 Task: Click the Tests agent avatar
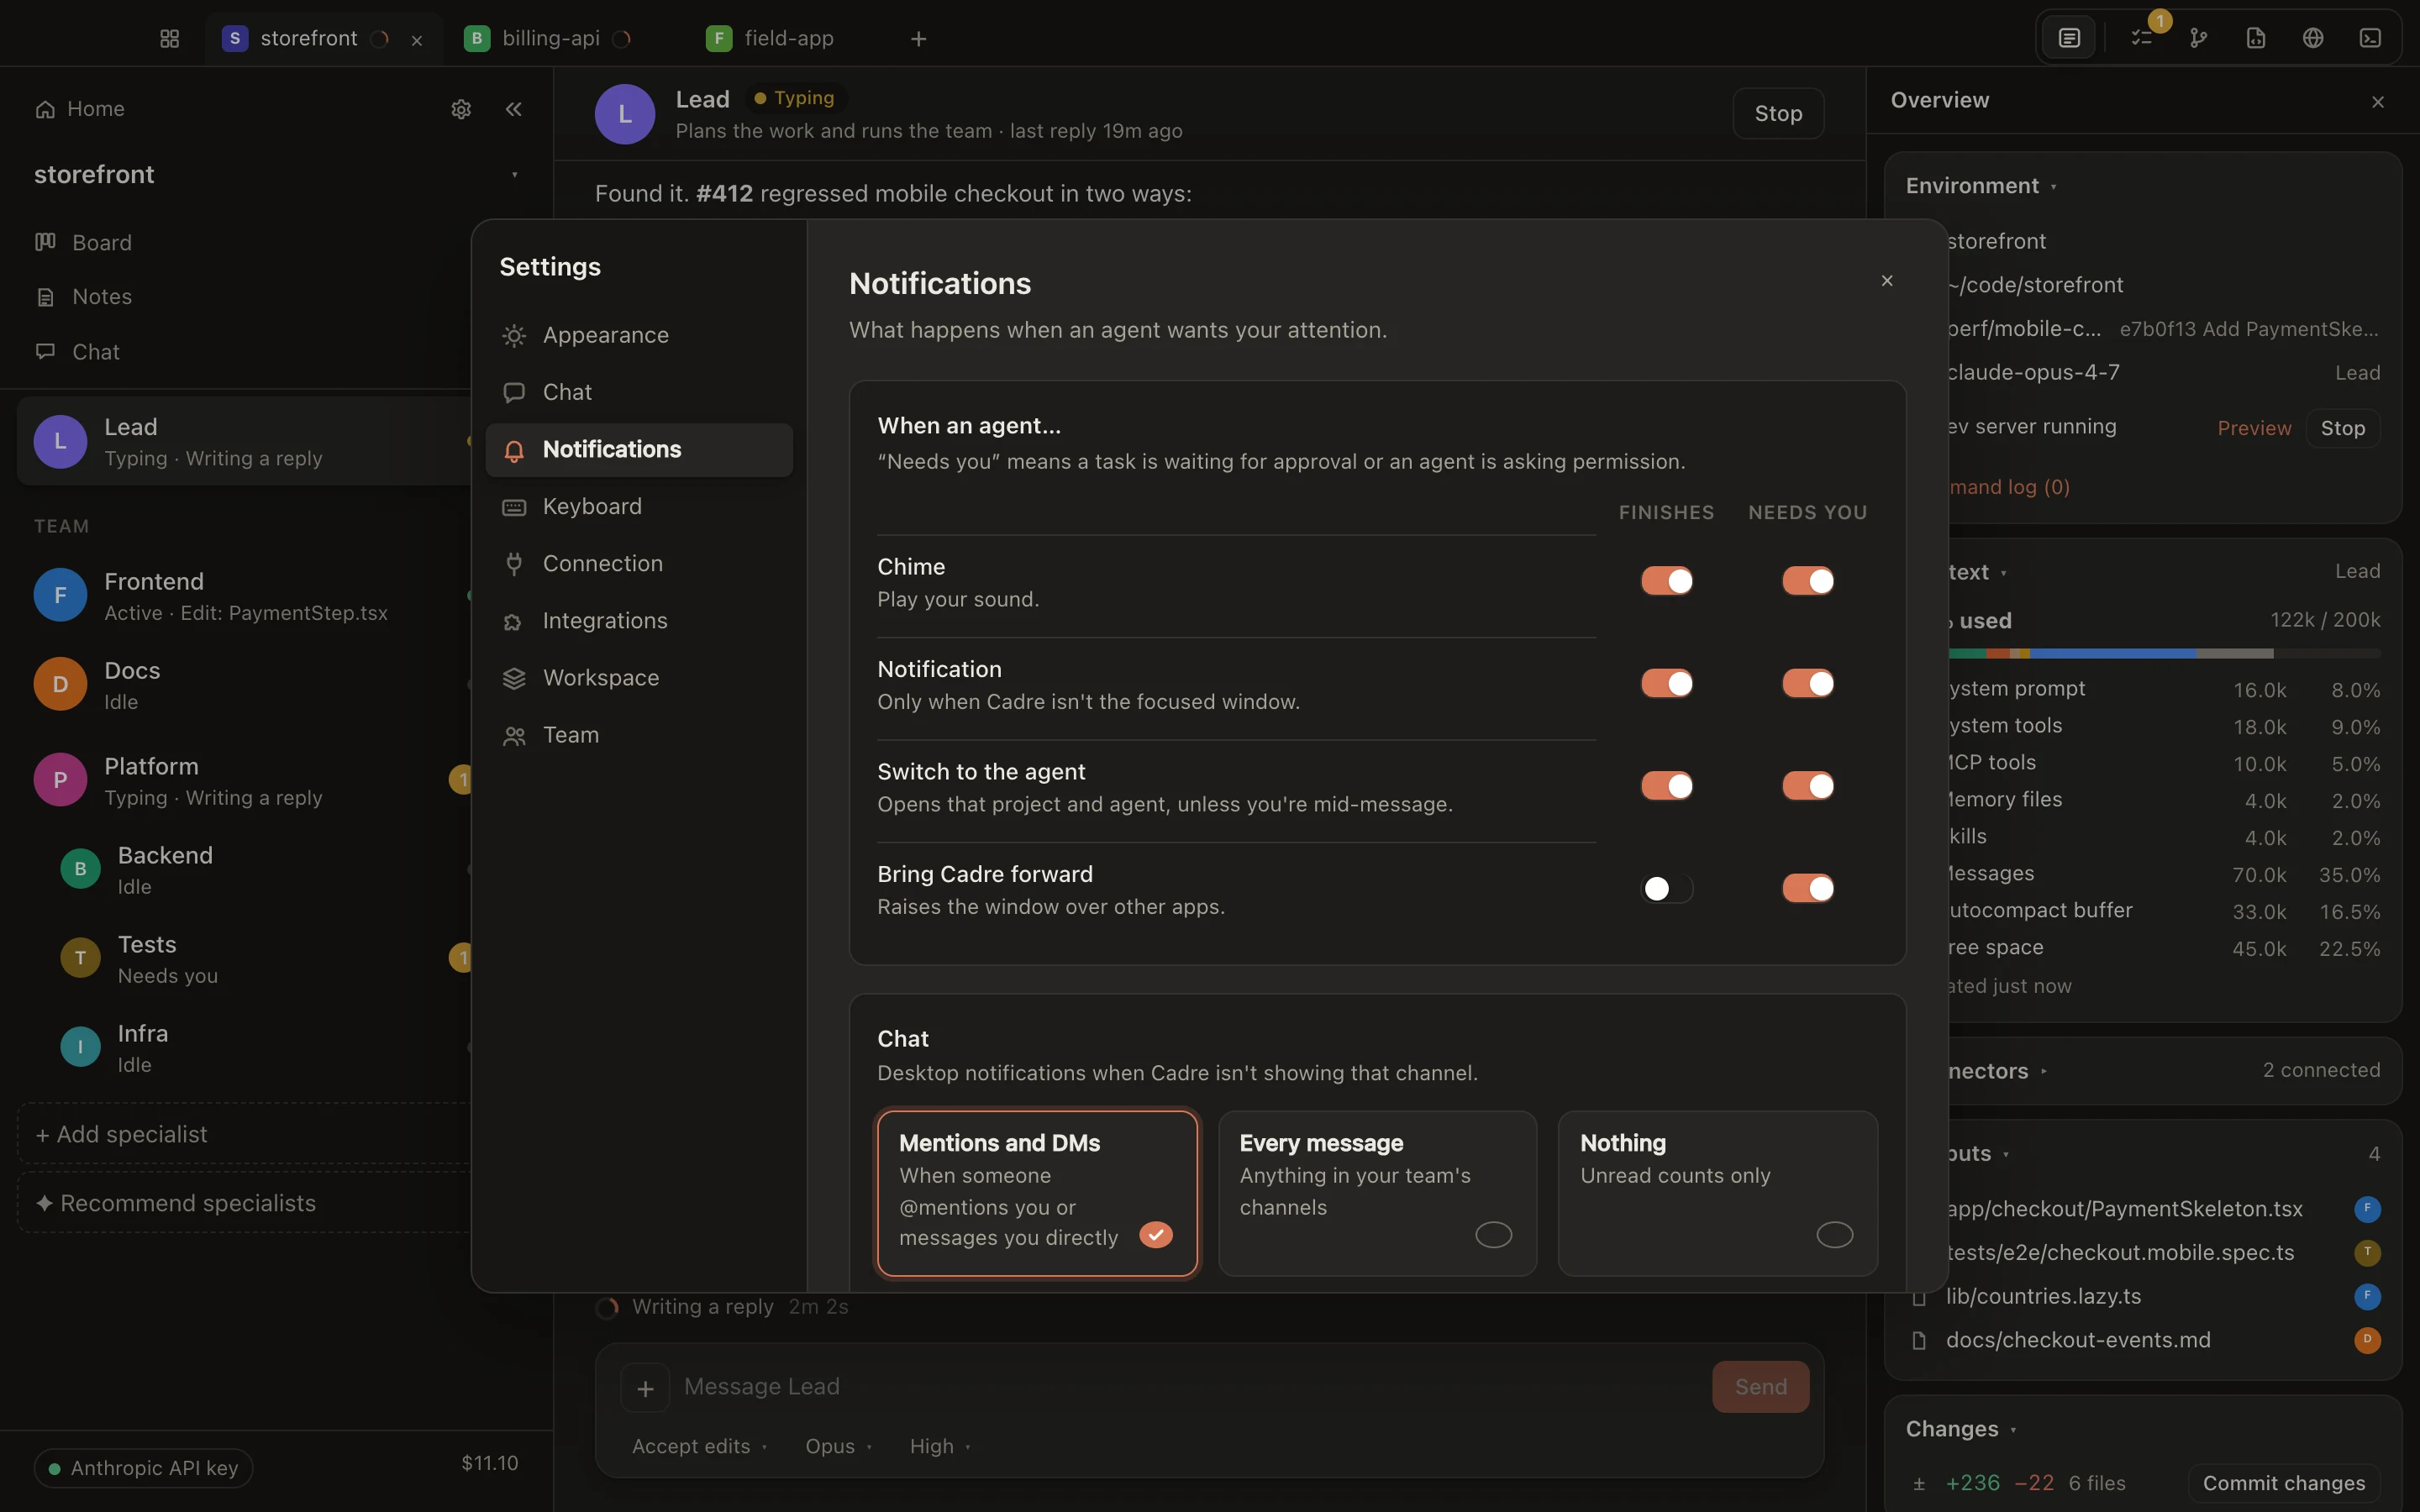(80, 958)
